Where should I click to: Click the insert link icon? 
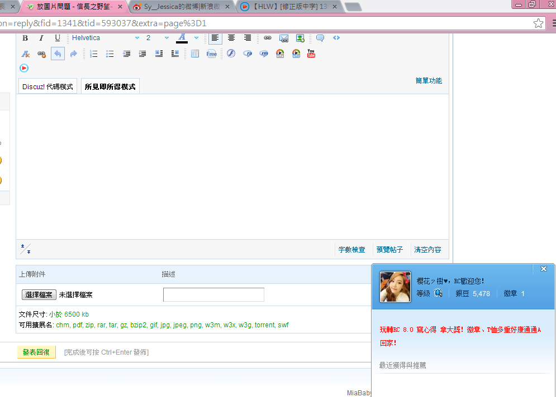(x=268, y=38)
